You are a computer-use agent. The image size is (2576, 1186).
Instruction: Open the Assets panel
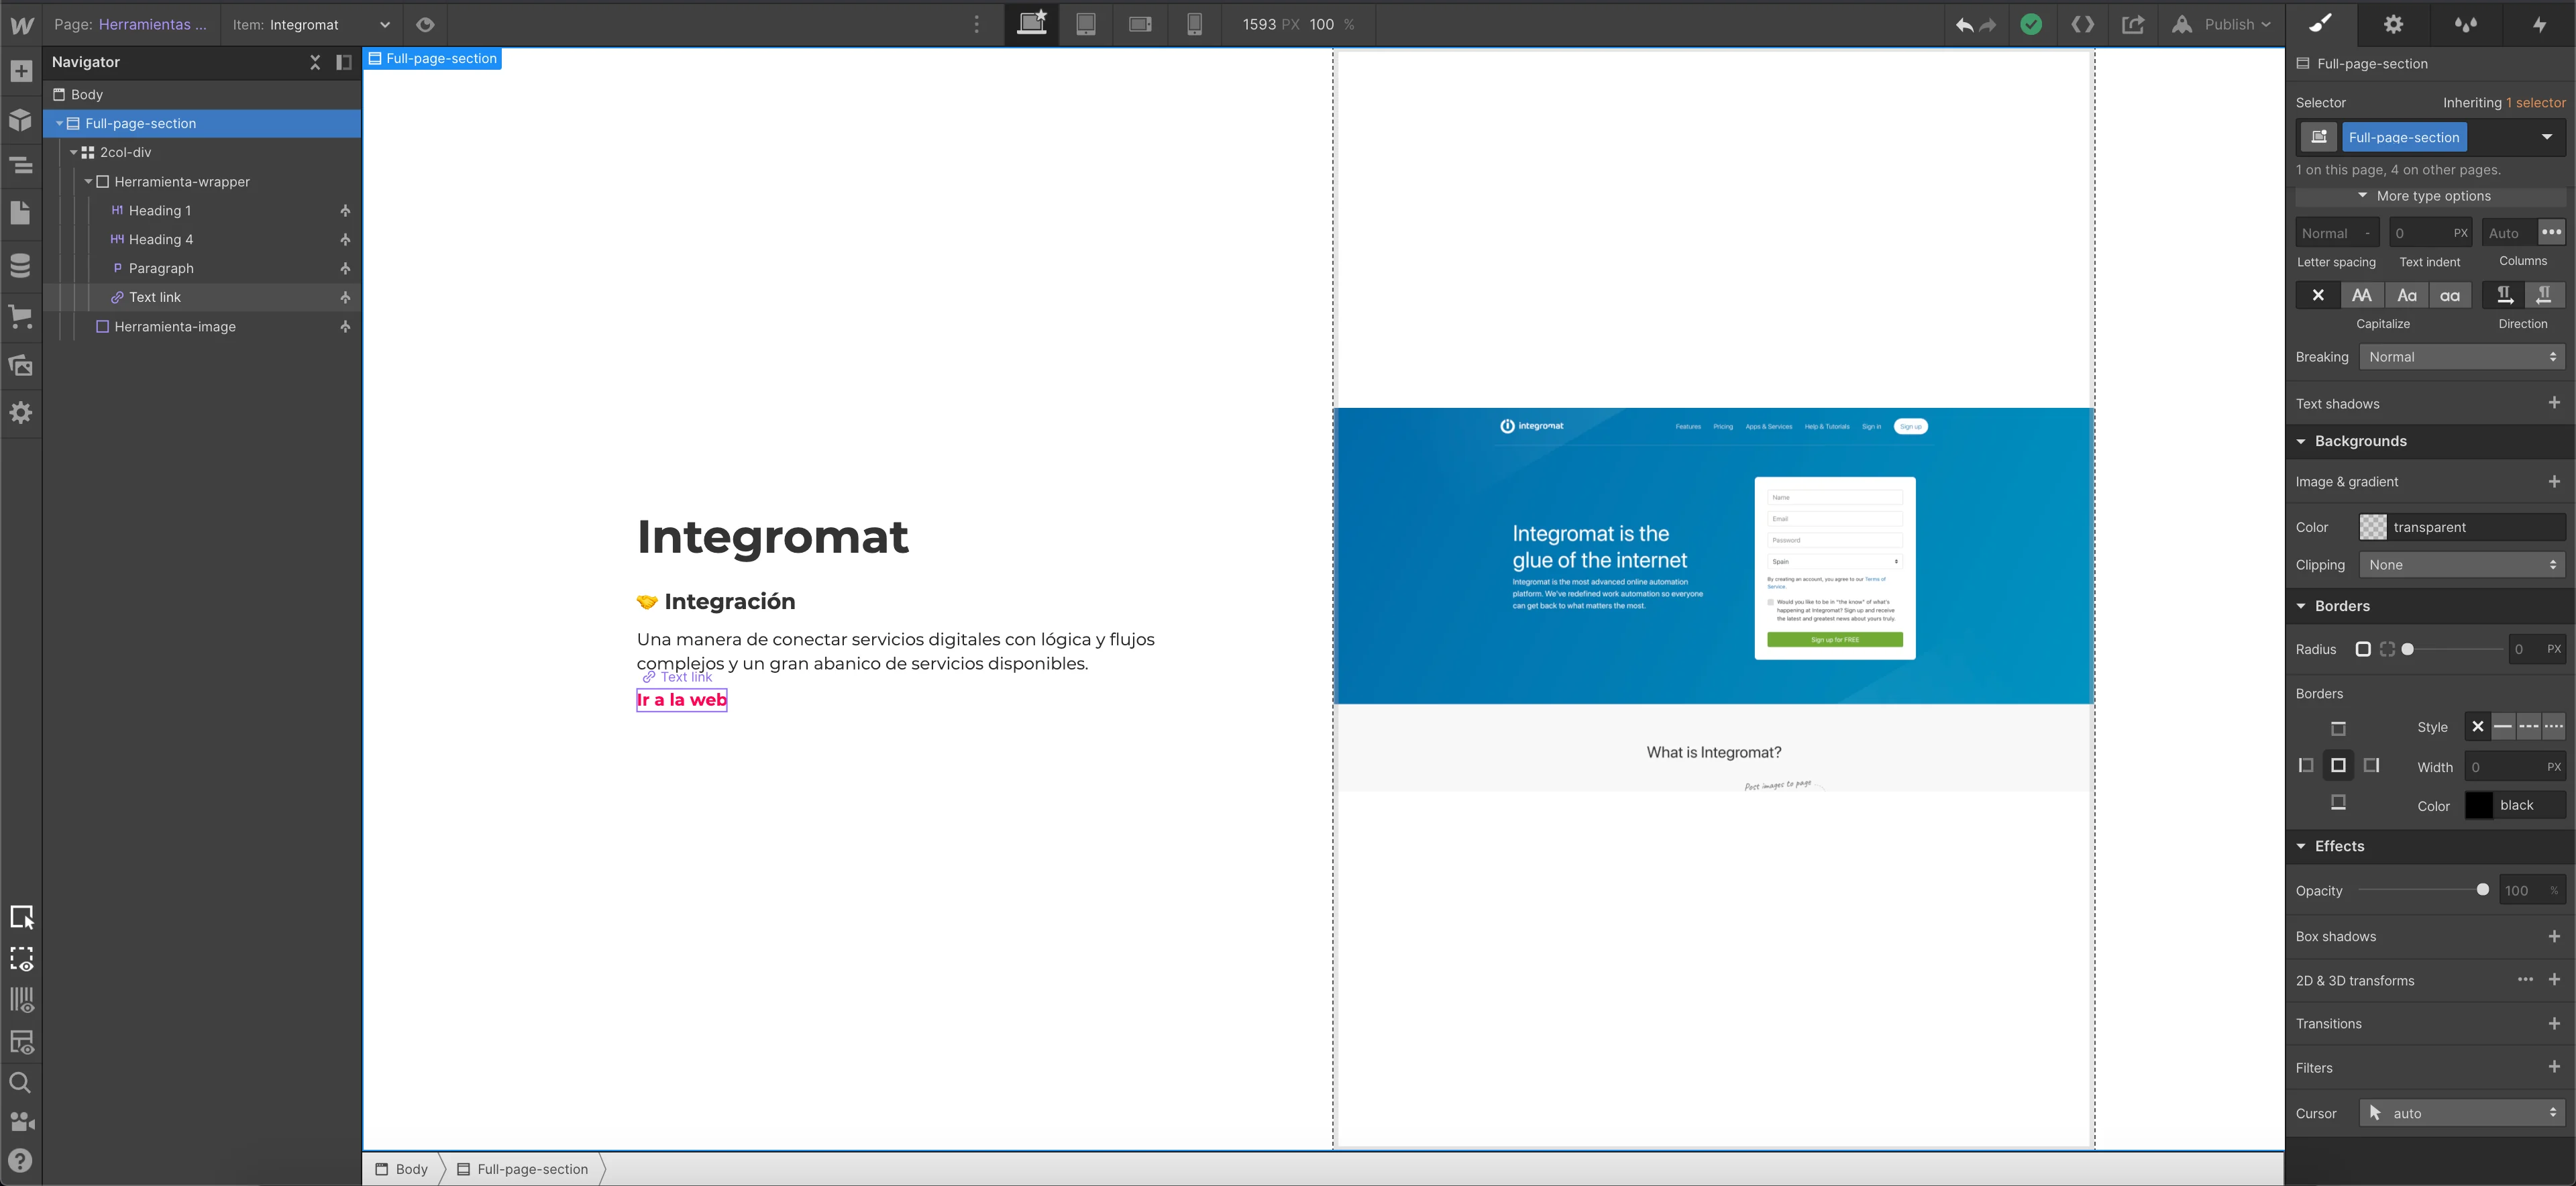21,365
